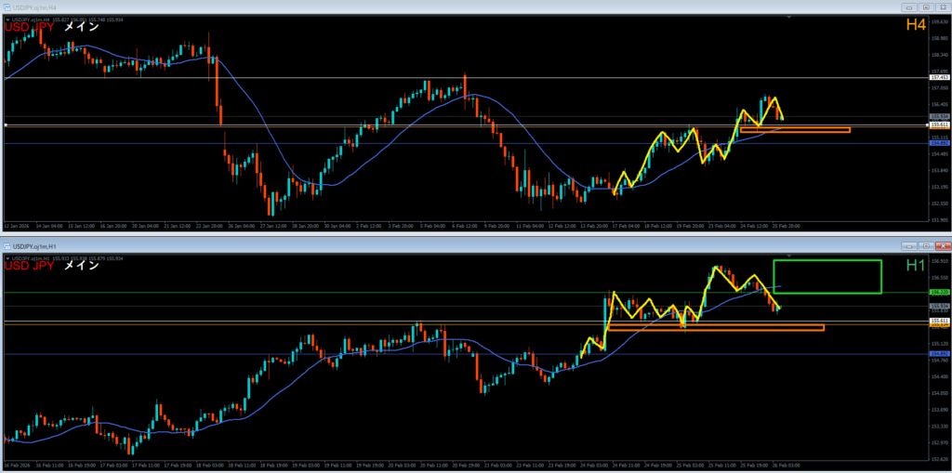Select the orange rectangle on H4 chart
952x473 pixels.
[795, 130]
